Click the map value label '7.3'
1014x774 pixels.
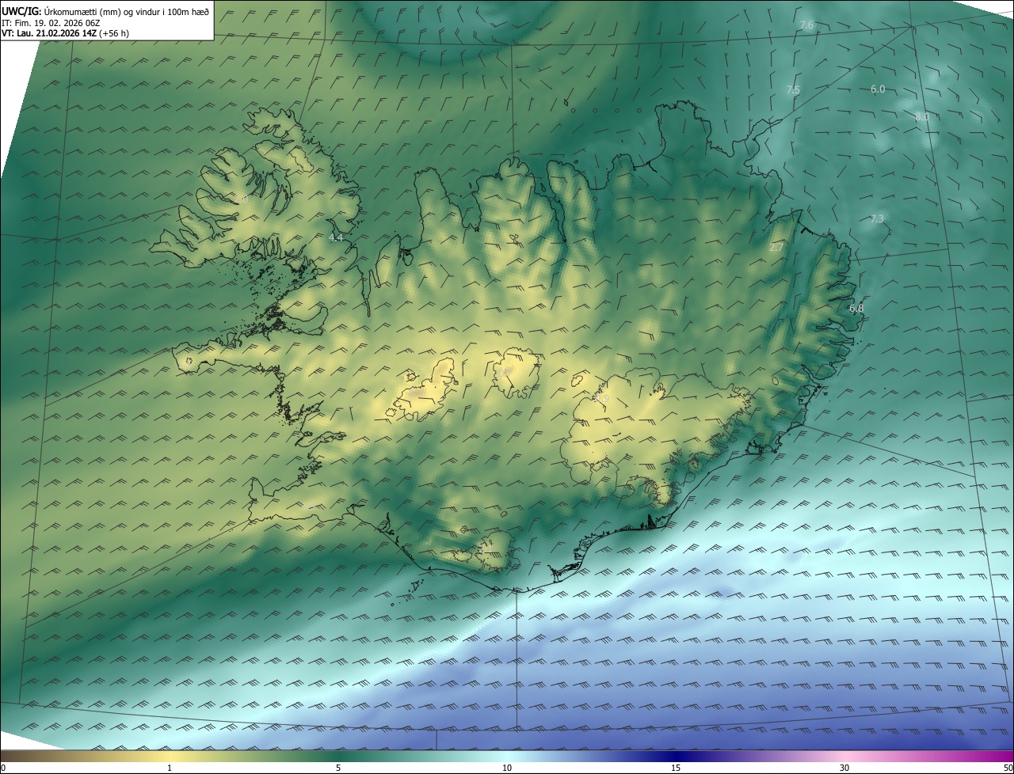coord(877,218)
